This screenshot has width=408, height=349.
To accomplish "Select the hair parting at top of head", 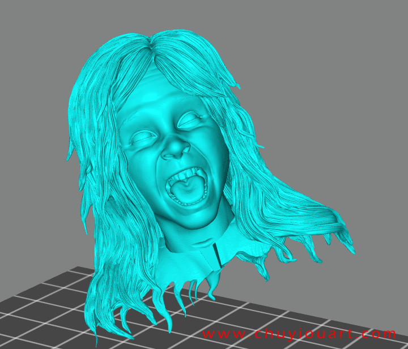I will pos(152,42).
